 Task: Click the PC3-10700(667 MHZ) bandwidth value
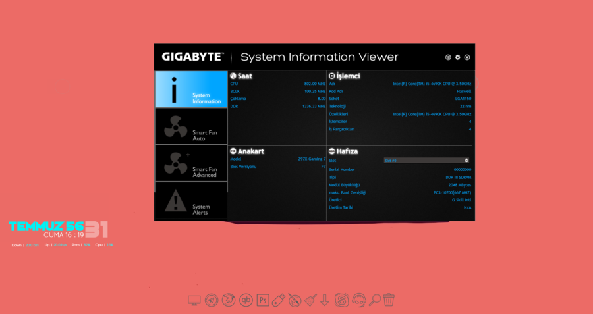(452, 193)
